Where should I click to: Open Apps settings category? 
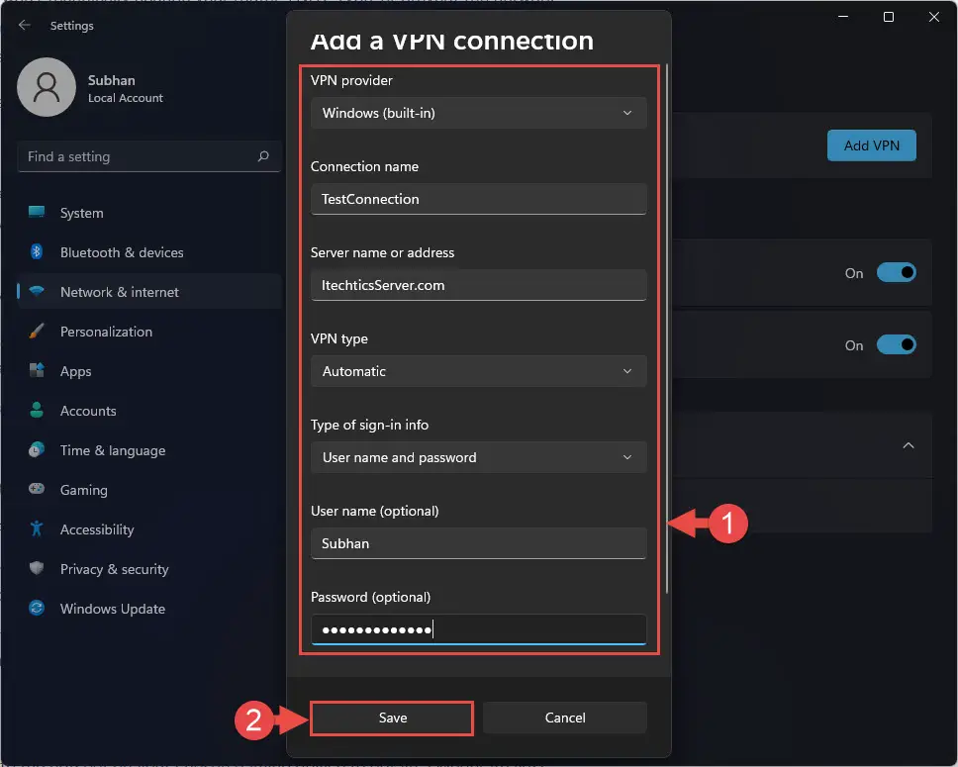coord(149,371)
